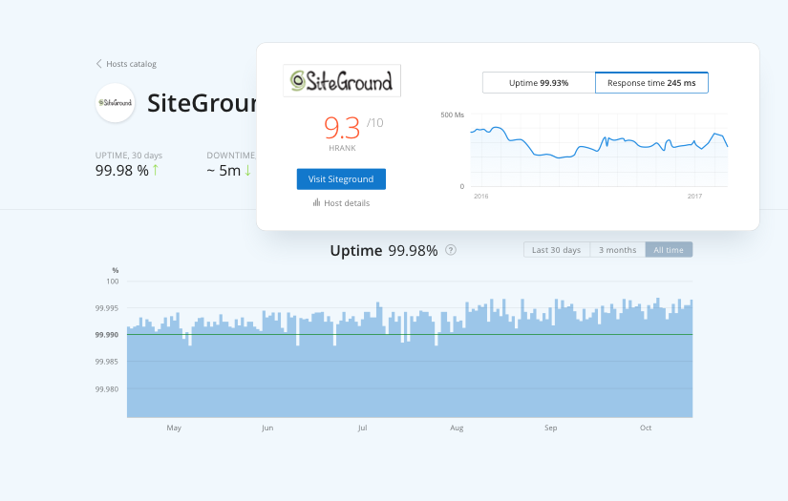Click the back chevron beside Hosts catalog
Image resolution: width=788 pixels, height=501 pixels.
click(x=99, y=64)
